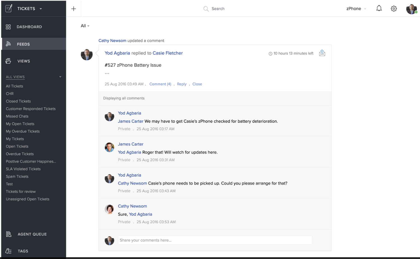Select SLA Violated Tickets view

coord(23,169)
